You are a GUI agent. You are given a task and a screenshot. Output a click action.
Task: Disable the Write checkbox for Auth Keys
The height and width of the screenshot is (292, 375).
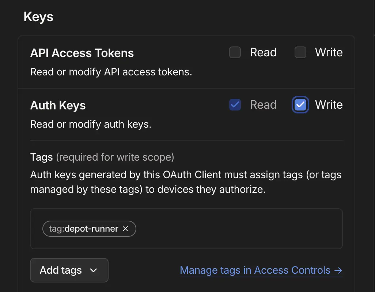pos(300,105)
